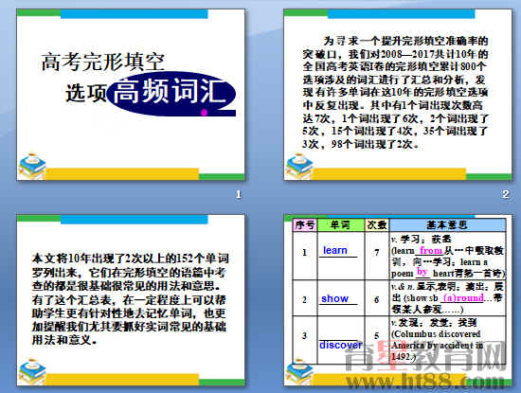Screen dimensions: 521x393
Task: Click slide number label 2
Action: [x=506, y=194]
